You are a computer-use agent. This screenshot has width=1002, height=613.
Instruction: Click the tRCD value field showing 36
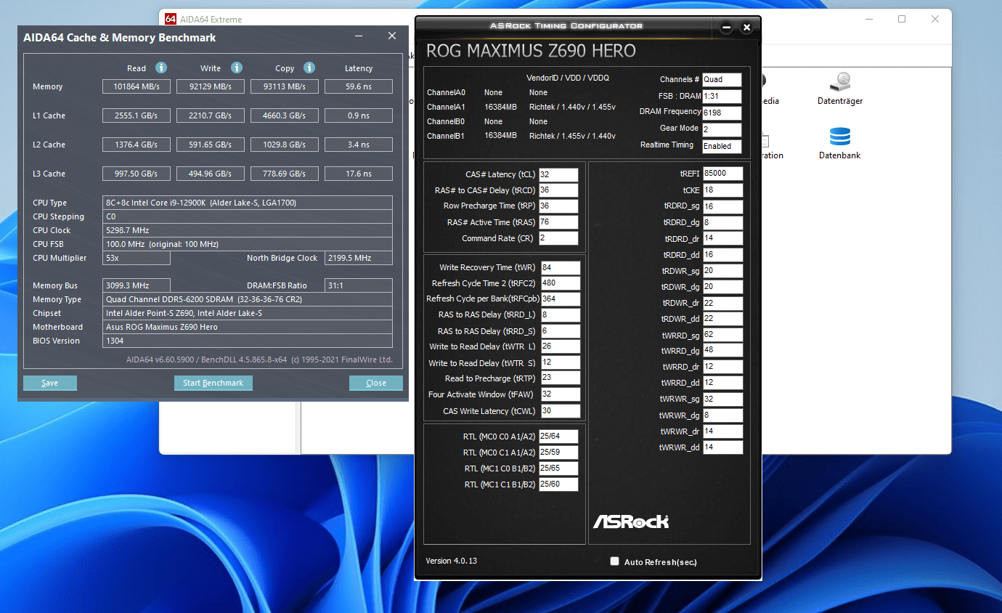[x=558, y=190]
